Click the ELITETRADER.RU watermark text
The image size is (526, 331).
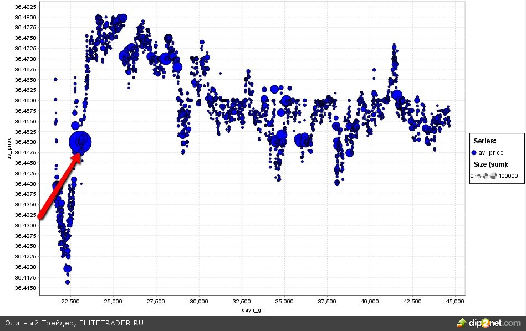point(111,323)
